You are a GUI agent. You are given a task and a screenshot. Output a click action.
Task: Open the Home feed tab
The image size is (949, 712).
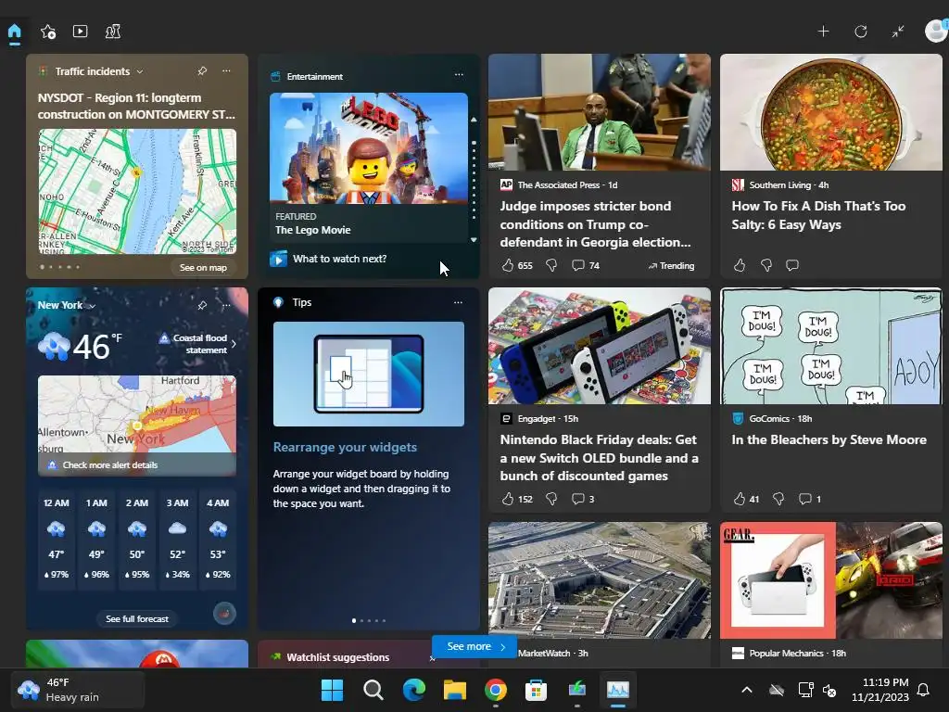click(x=15, y=32)
